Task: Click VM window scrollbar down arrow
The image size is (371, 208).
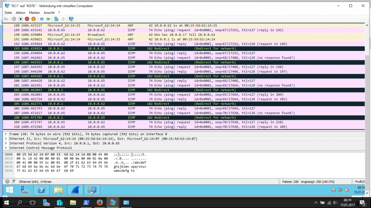Action: click(x=367, y=193)
